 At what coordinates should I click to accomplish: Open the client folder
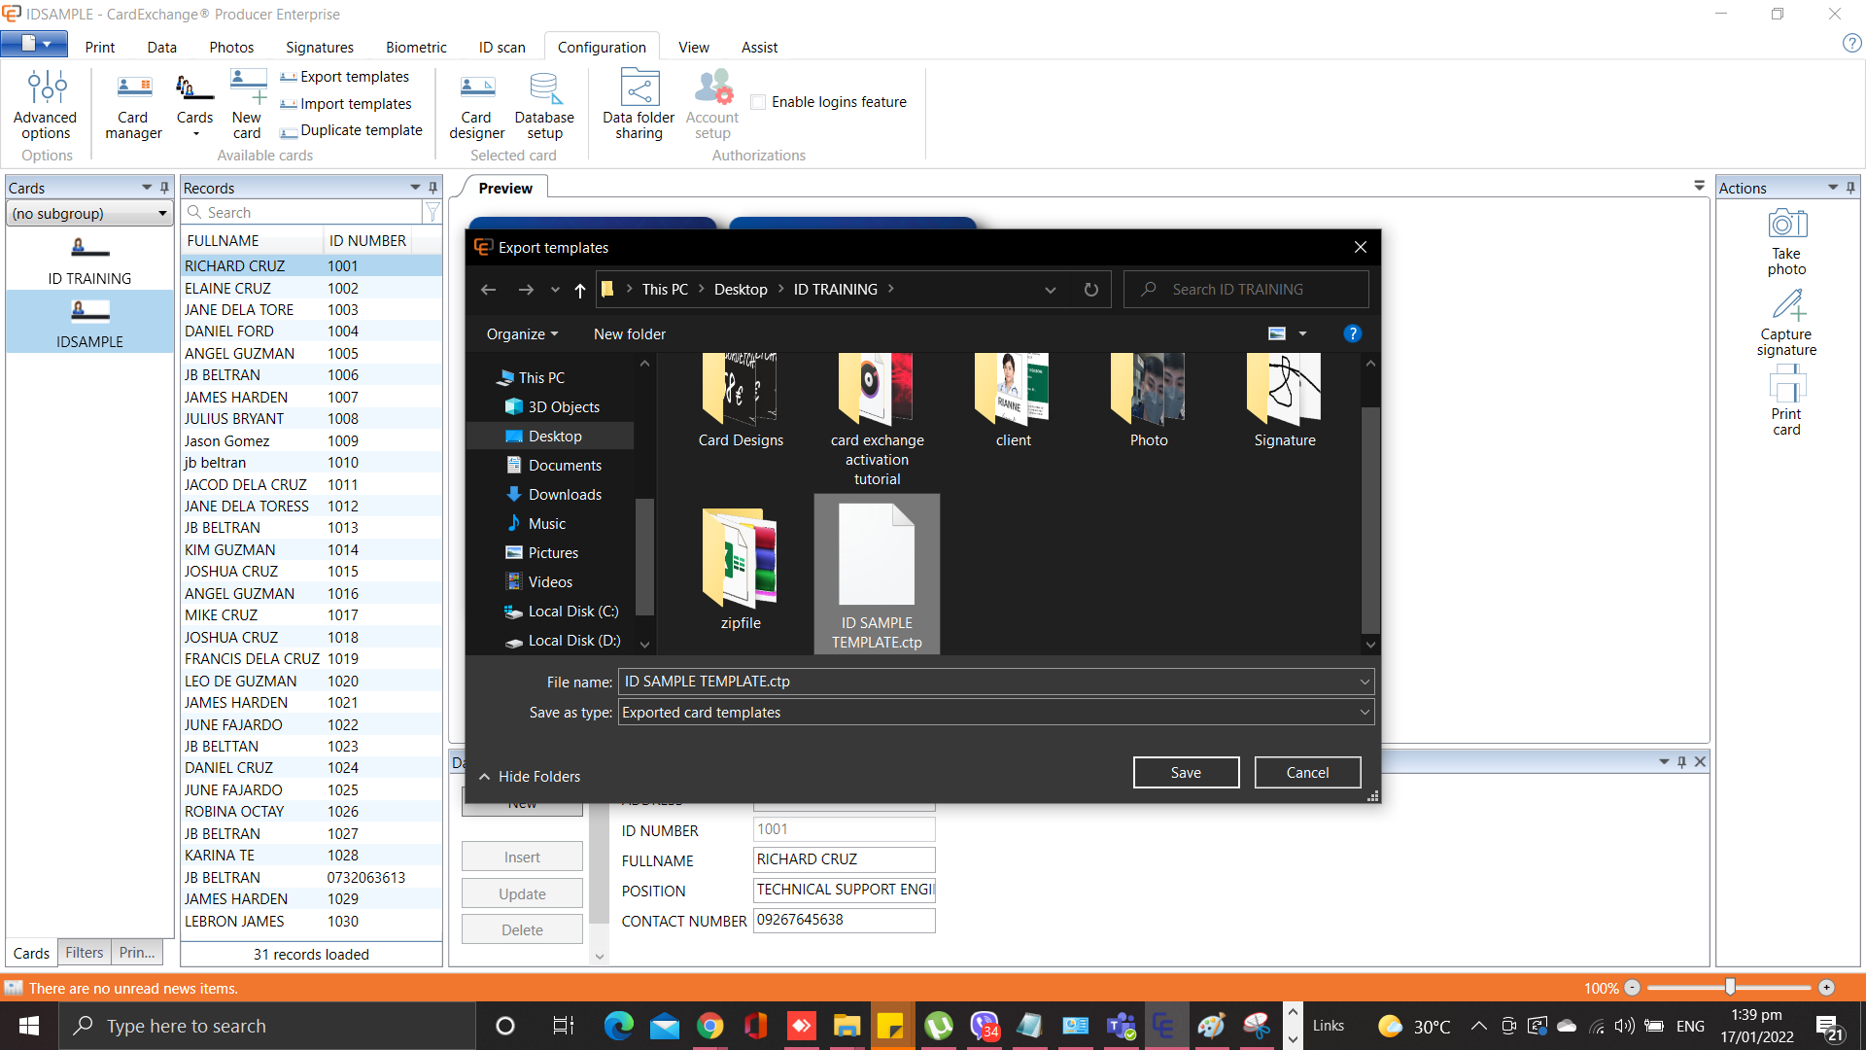tap(1013, 401)
